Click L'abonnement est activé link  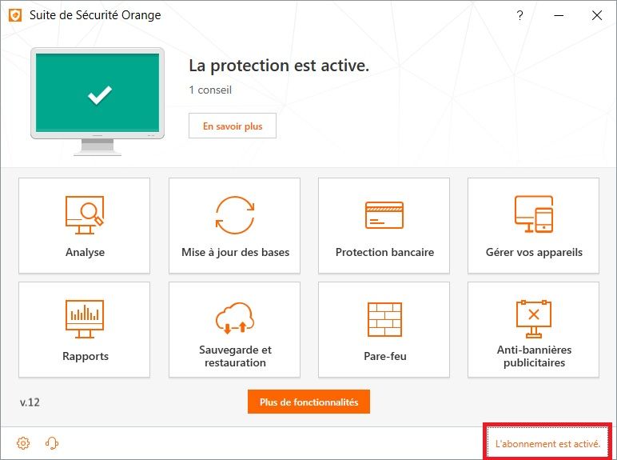547,444
